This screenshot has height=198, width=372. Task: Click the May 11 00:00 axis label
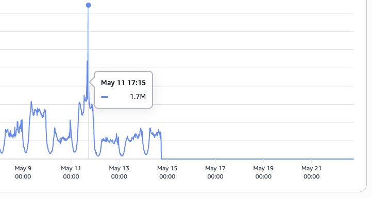pos(71,172)
